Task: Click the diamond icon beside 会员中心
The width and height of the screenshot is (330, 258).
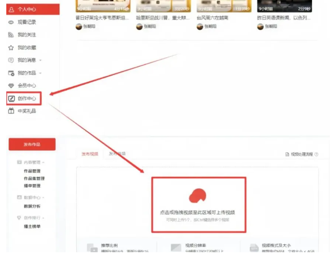Action: (11, 86)
